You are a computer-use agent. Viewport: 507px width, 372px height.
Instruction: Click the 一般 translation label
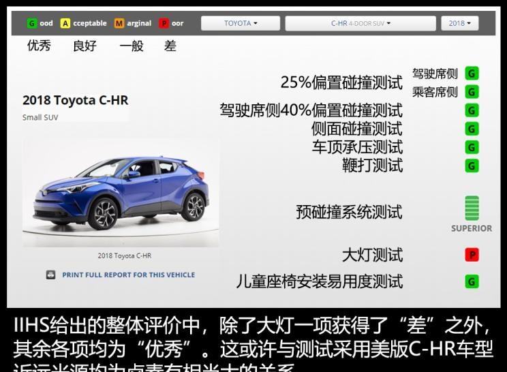132,46
